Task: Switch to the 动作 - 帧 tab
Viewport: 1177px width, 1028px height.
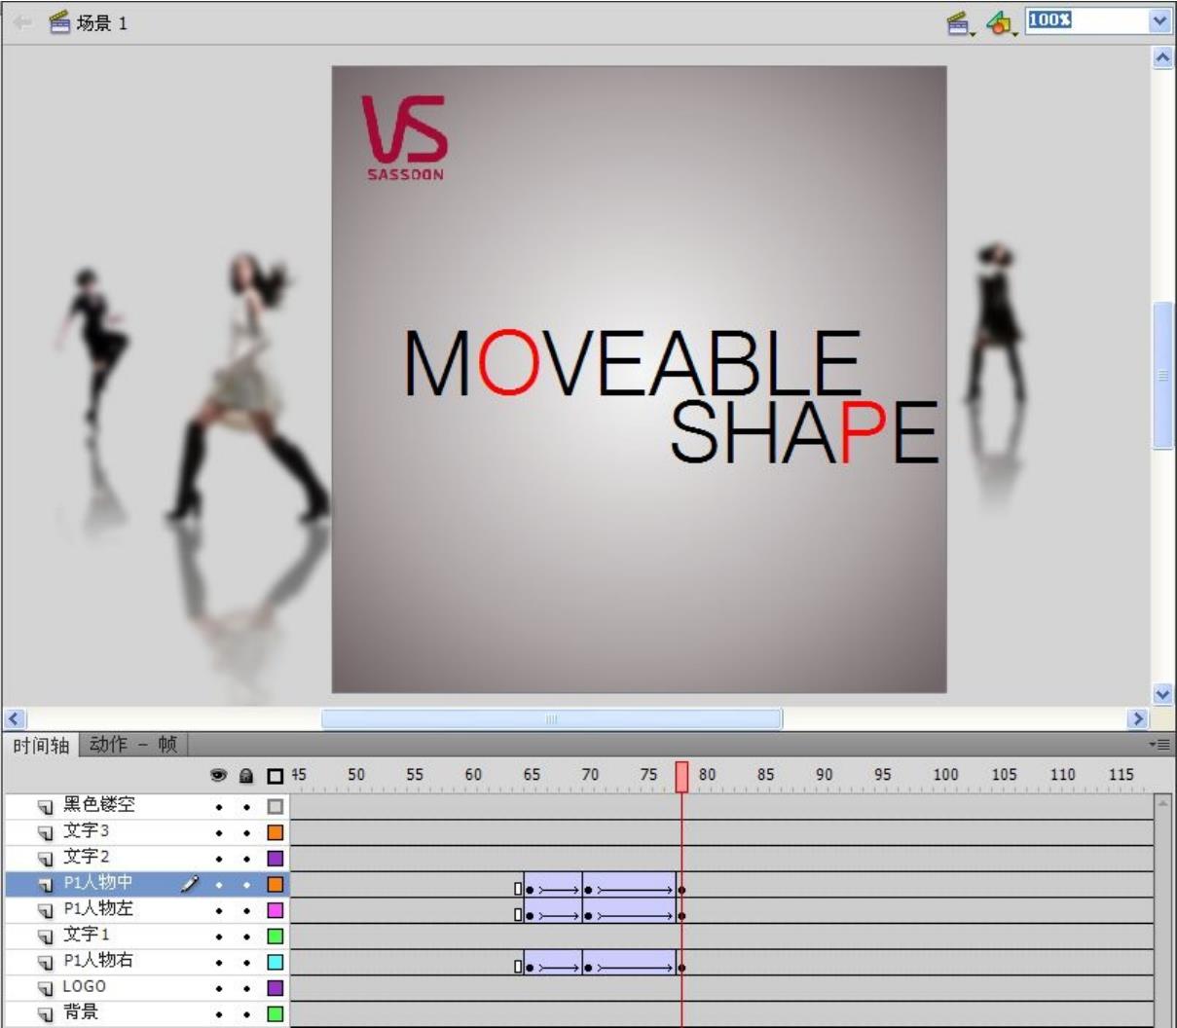Action: pyautogui.click(x=132, y=745)
